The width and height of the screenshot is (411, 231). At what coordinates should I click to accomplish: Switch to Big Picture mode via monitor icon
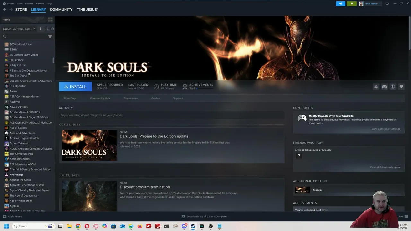387,4
